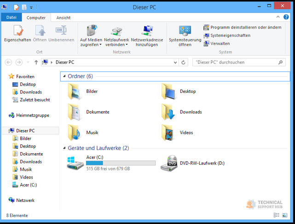
Task: Collapse Geräte und Laufwerke group
Action: (x=64, y=148)
